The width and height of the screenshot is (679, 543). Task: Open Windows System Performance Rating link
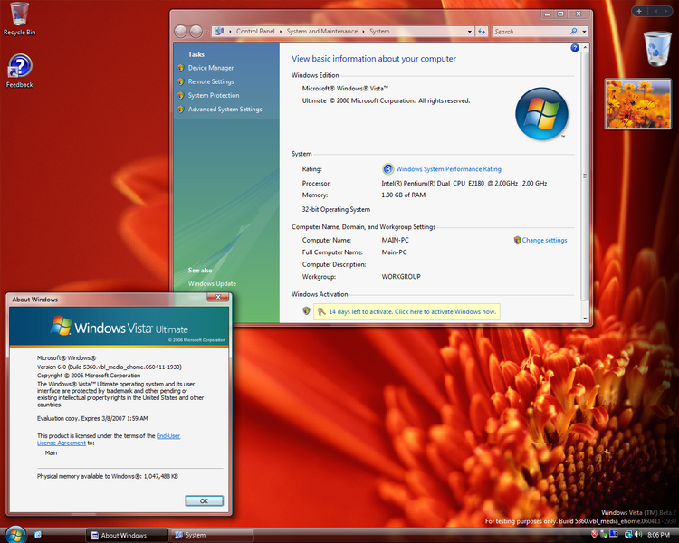tap(449, 169)
